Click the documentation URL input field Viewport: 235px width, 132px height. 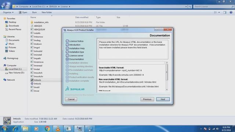(x=131, y=63)
